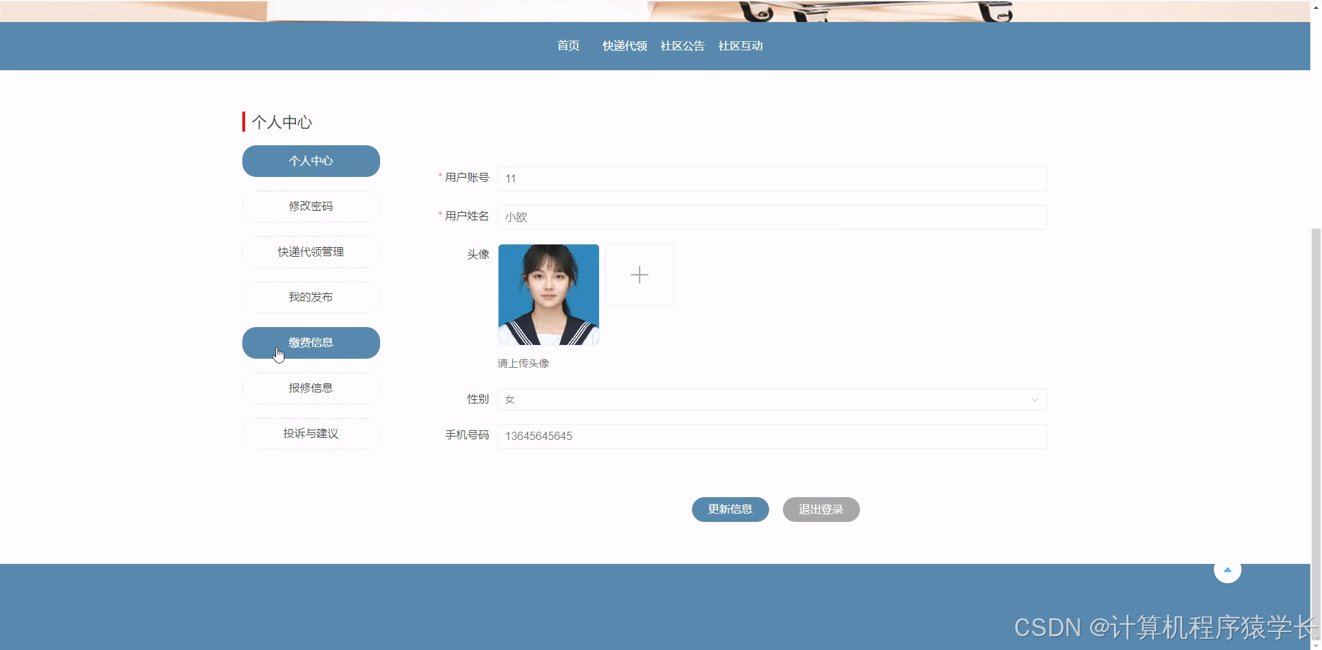Open 投诉与建议 from the sidebar
1322x650 pixels.
click(311, 433)
